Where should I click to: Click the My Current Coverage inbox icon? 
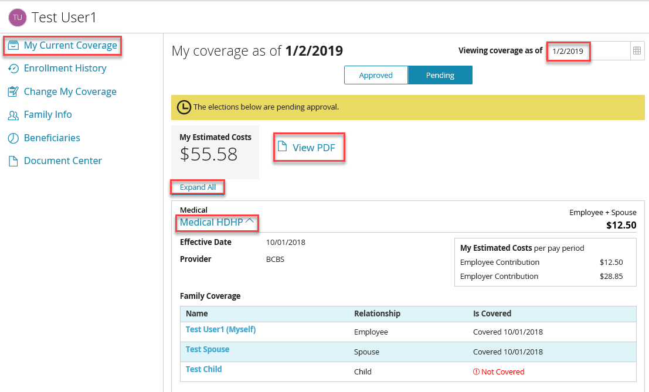coord(13,46)
